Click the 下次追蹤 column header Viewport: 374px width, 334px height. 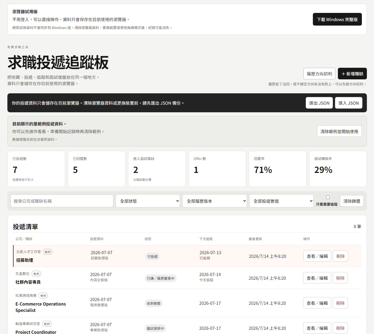(x=206, y=239)
